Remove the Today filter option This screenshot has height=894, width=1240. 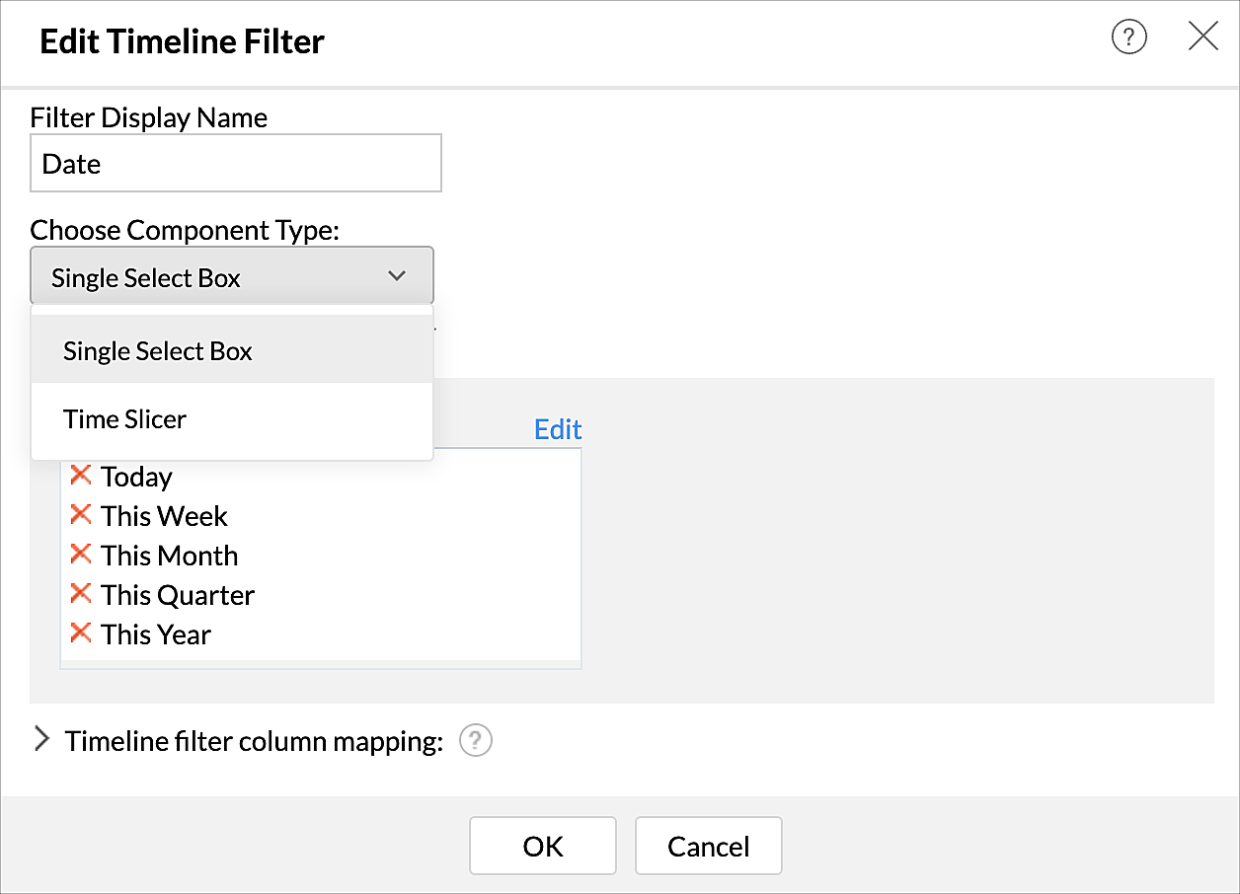(x=81, y=476)
